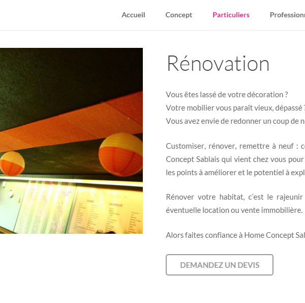
Task: Click the "Concept Sablais qui vient chez vous" line
Action: 235,159
